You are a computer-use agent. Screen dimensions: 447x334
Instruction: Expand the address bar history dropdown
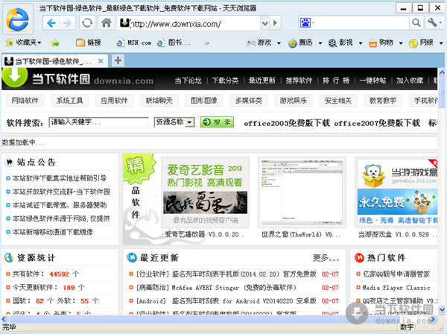(x=264, y=23)
